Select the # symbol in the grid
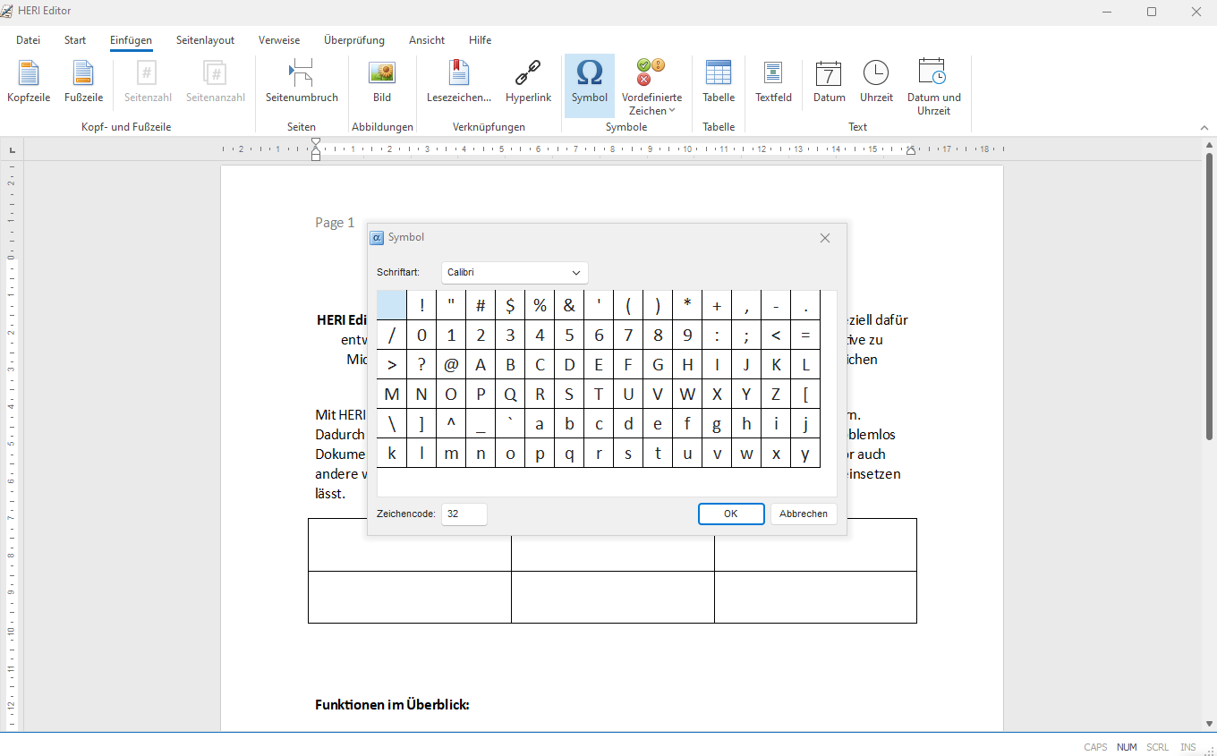The width and height of the screenshot is (1217, 756). [481, 305]
